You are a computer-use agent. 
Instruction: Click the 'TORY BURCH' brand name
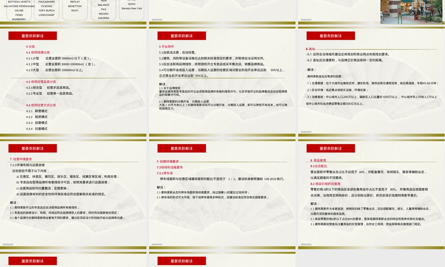47,11
